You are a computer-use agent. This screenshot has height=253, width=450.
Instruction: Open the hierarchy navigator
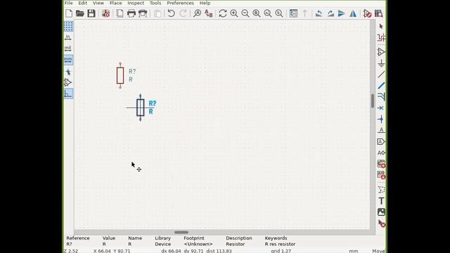pyautogui.click(x=293, y=13)
